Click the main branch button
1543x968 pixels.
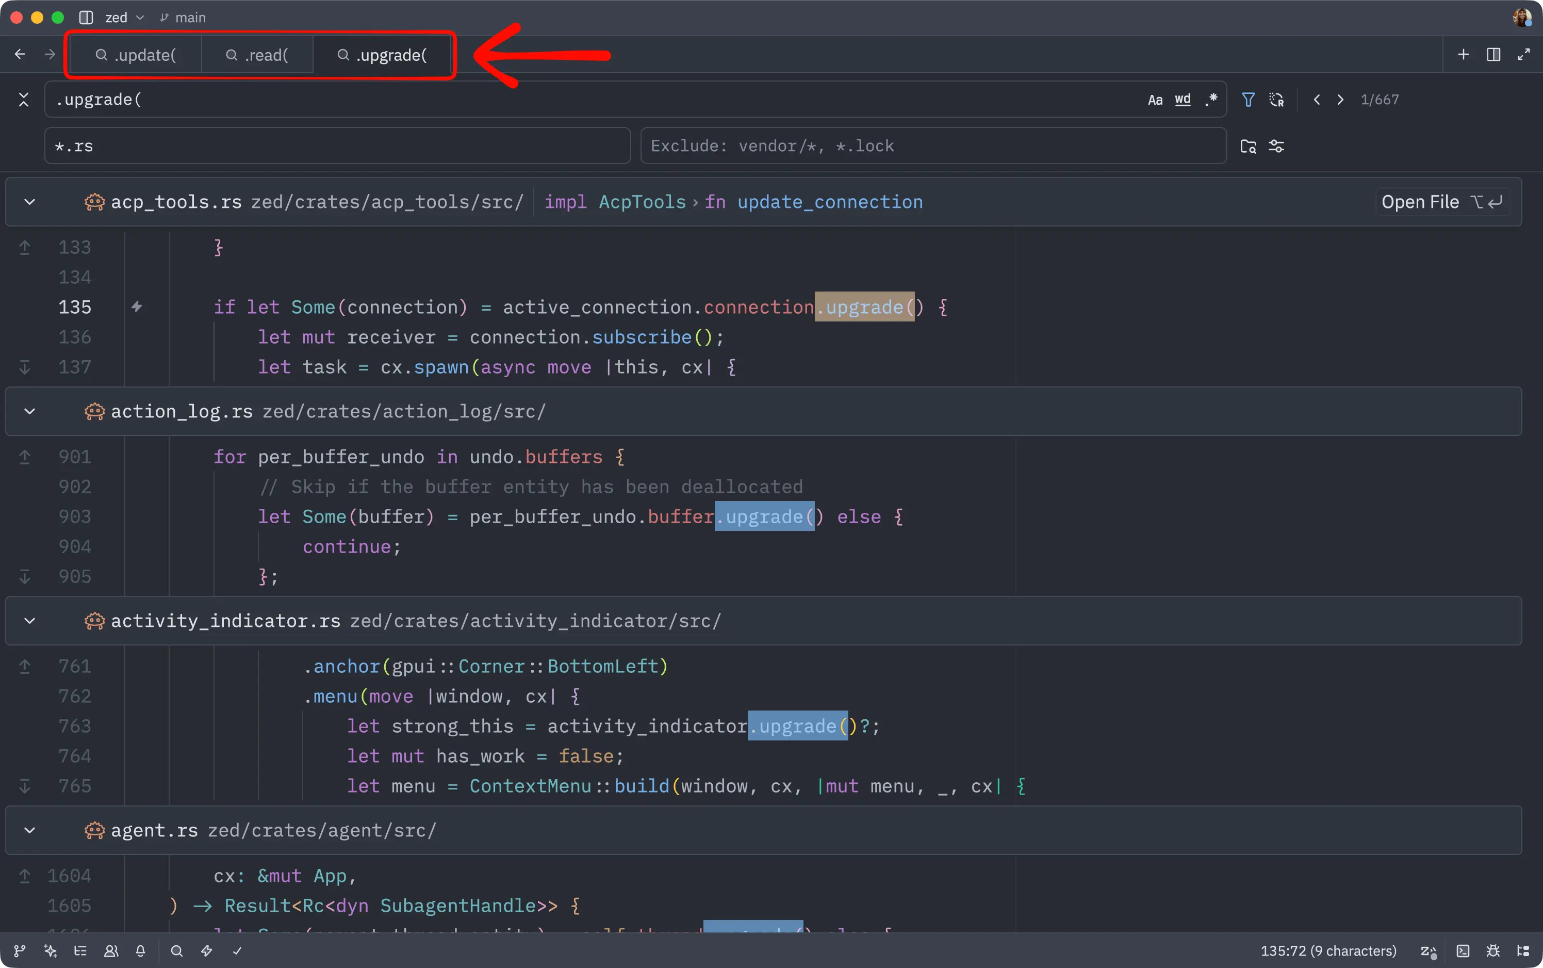183,18
